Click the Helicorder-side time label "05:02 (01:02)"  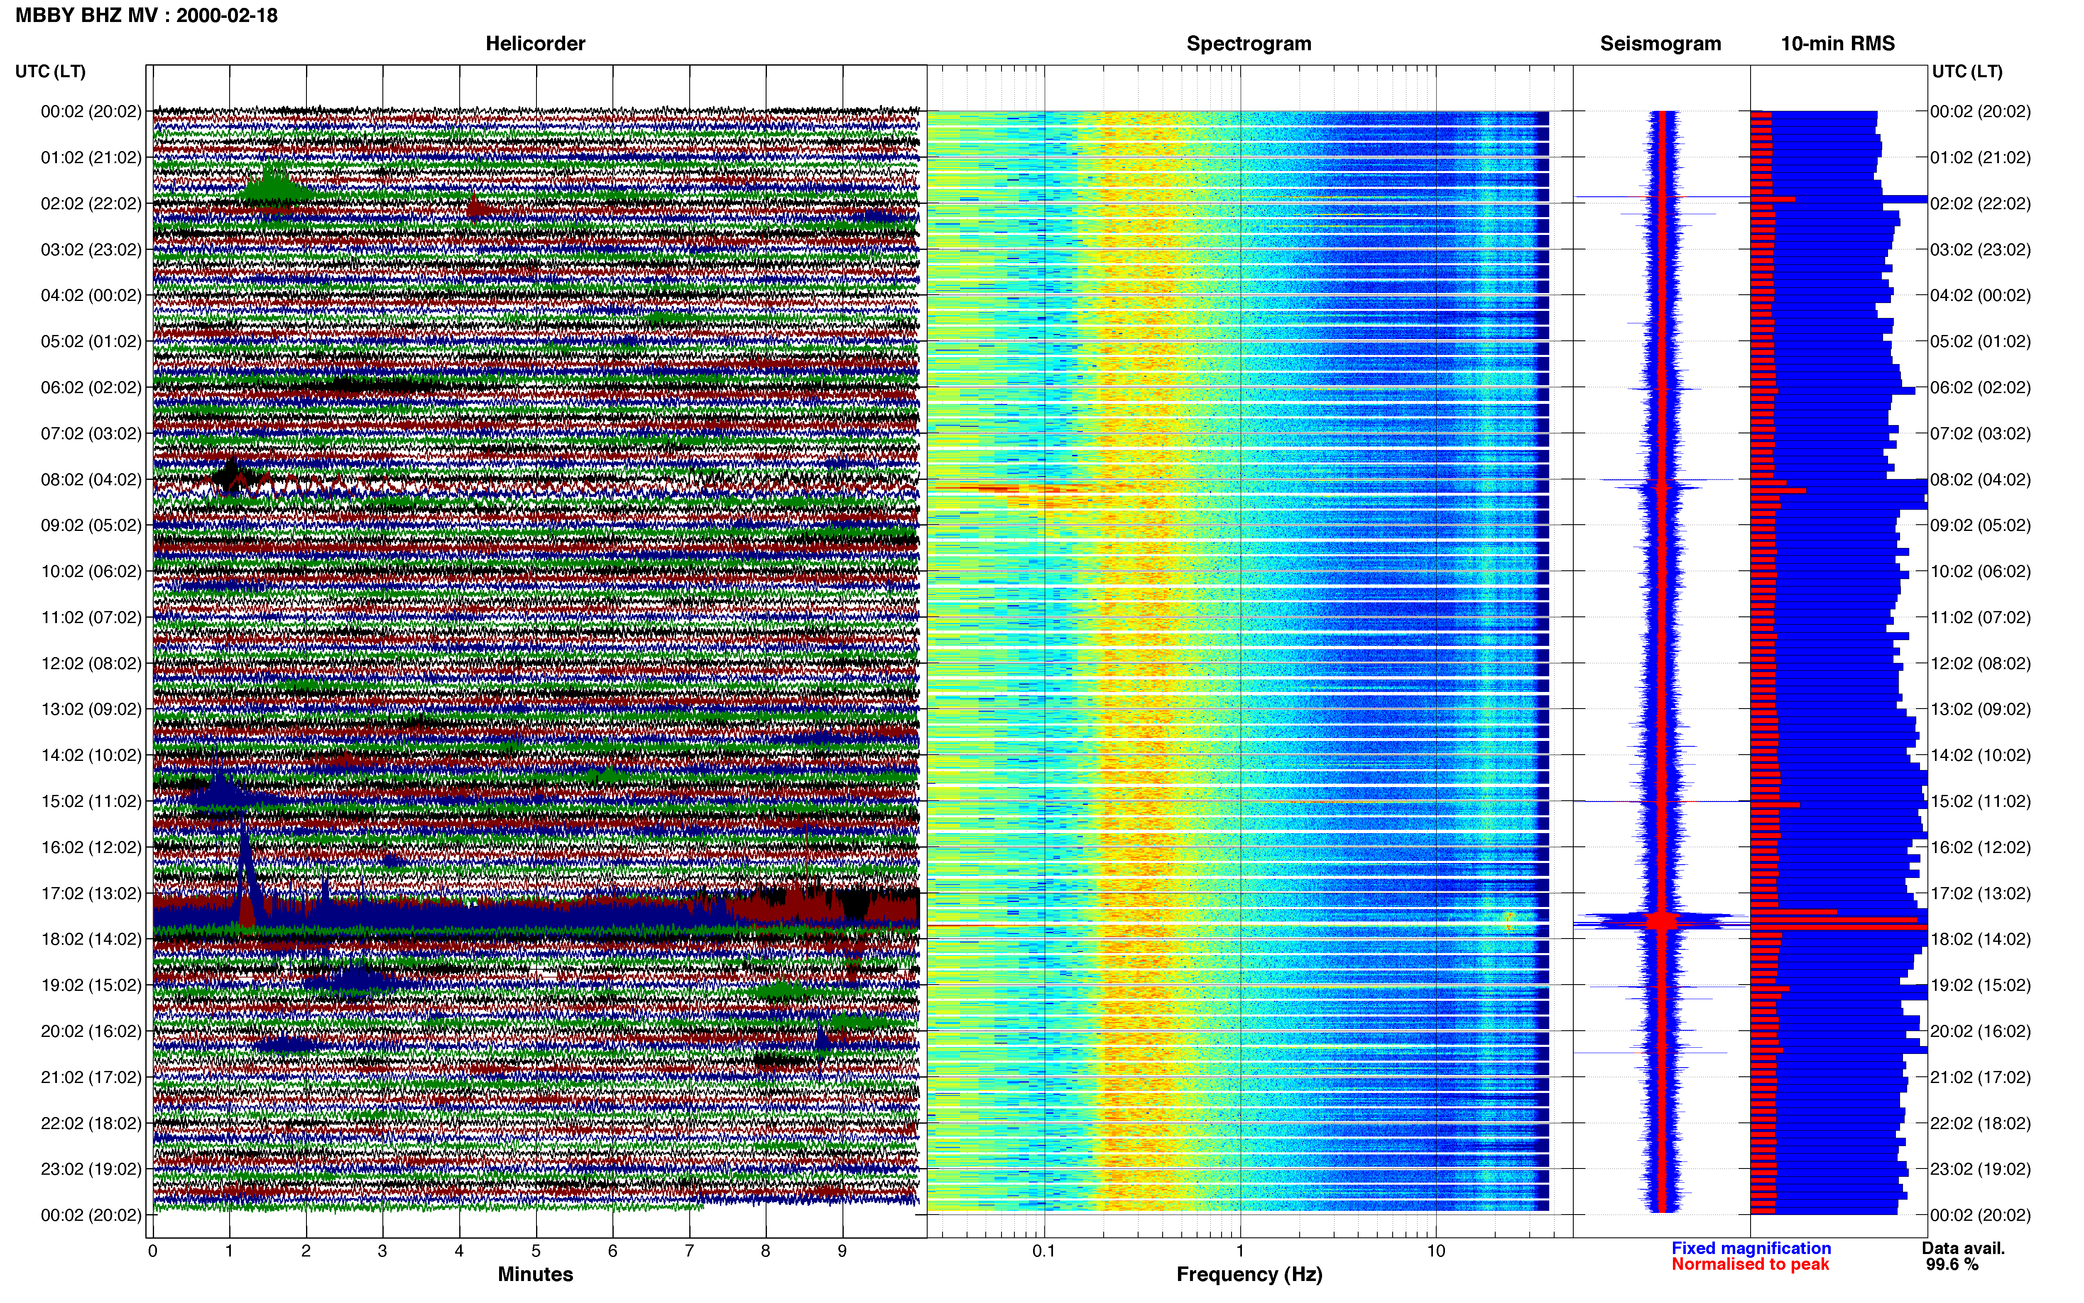(x=91, y=341)
